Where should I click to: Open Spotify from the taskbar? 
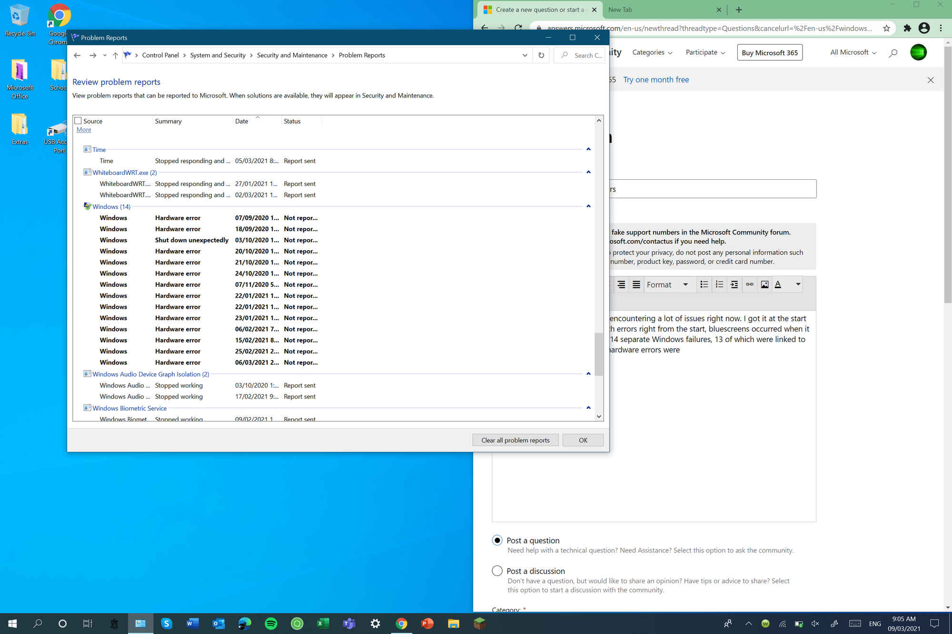pyautogui.click(x=271, y=624)
